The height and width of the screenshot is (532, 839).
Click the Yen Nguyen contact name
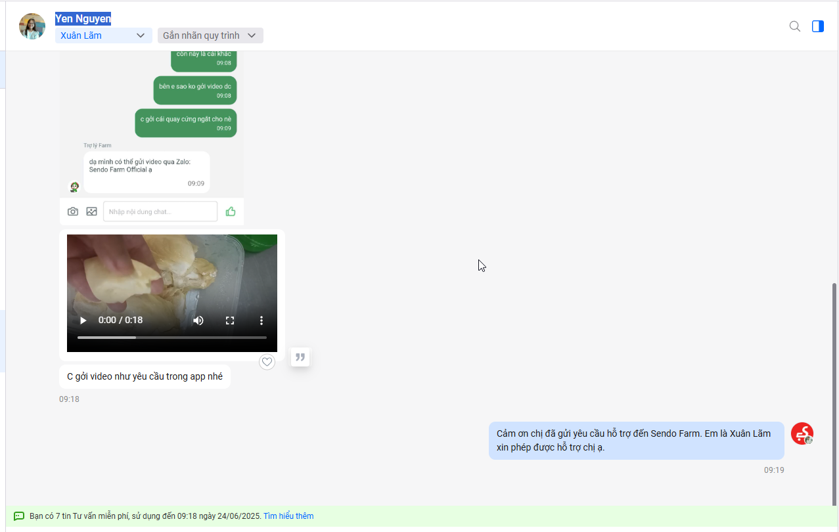(83, 19)
